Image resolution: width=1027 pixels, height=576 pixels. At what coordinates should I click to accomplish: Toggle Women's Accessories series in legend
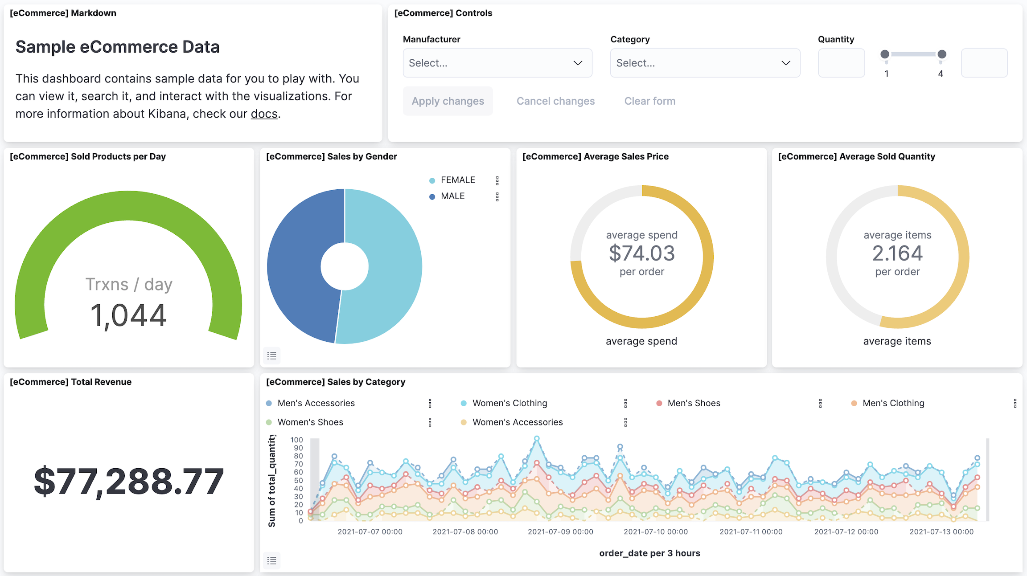click(x=517, y=422)
